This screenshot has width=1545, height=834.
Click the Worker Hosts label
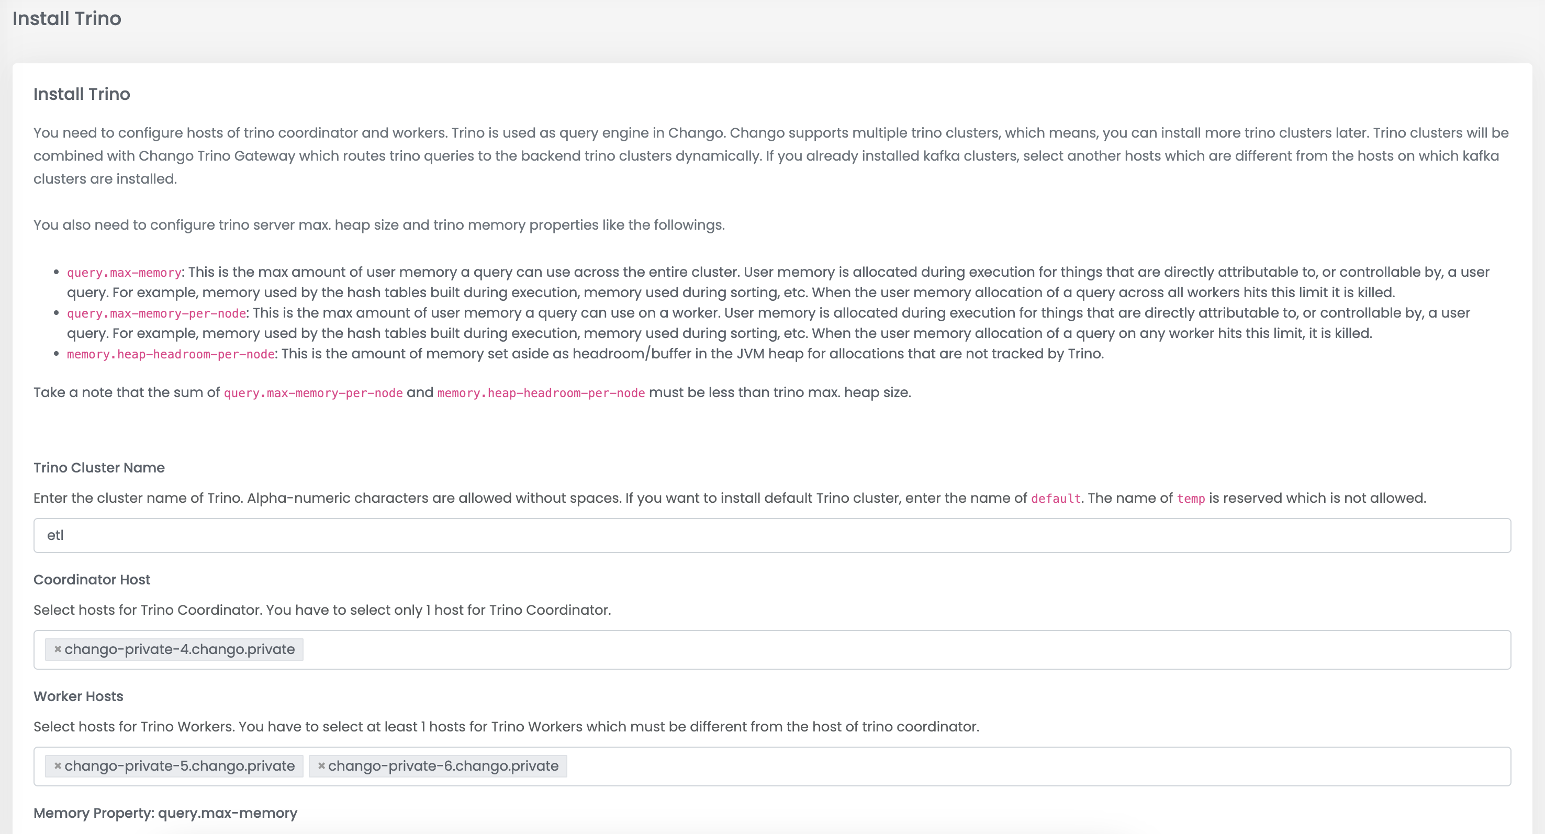coord(78,696)
